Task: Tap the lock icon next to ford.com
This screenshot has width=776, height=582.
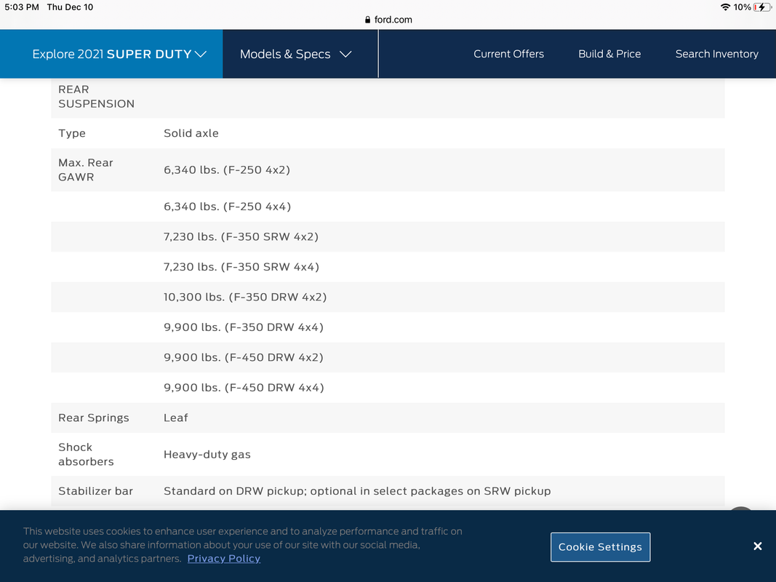Action: pyautogui.click(x=367, y=20)
